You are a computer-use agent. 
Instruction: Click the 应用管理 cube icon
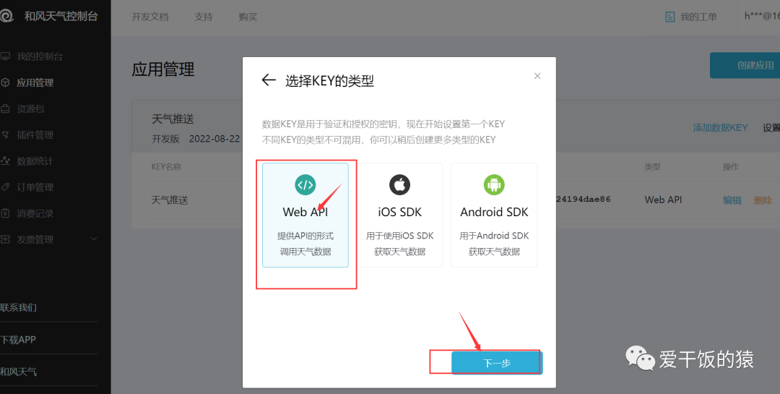tap(5, 82)
